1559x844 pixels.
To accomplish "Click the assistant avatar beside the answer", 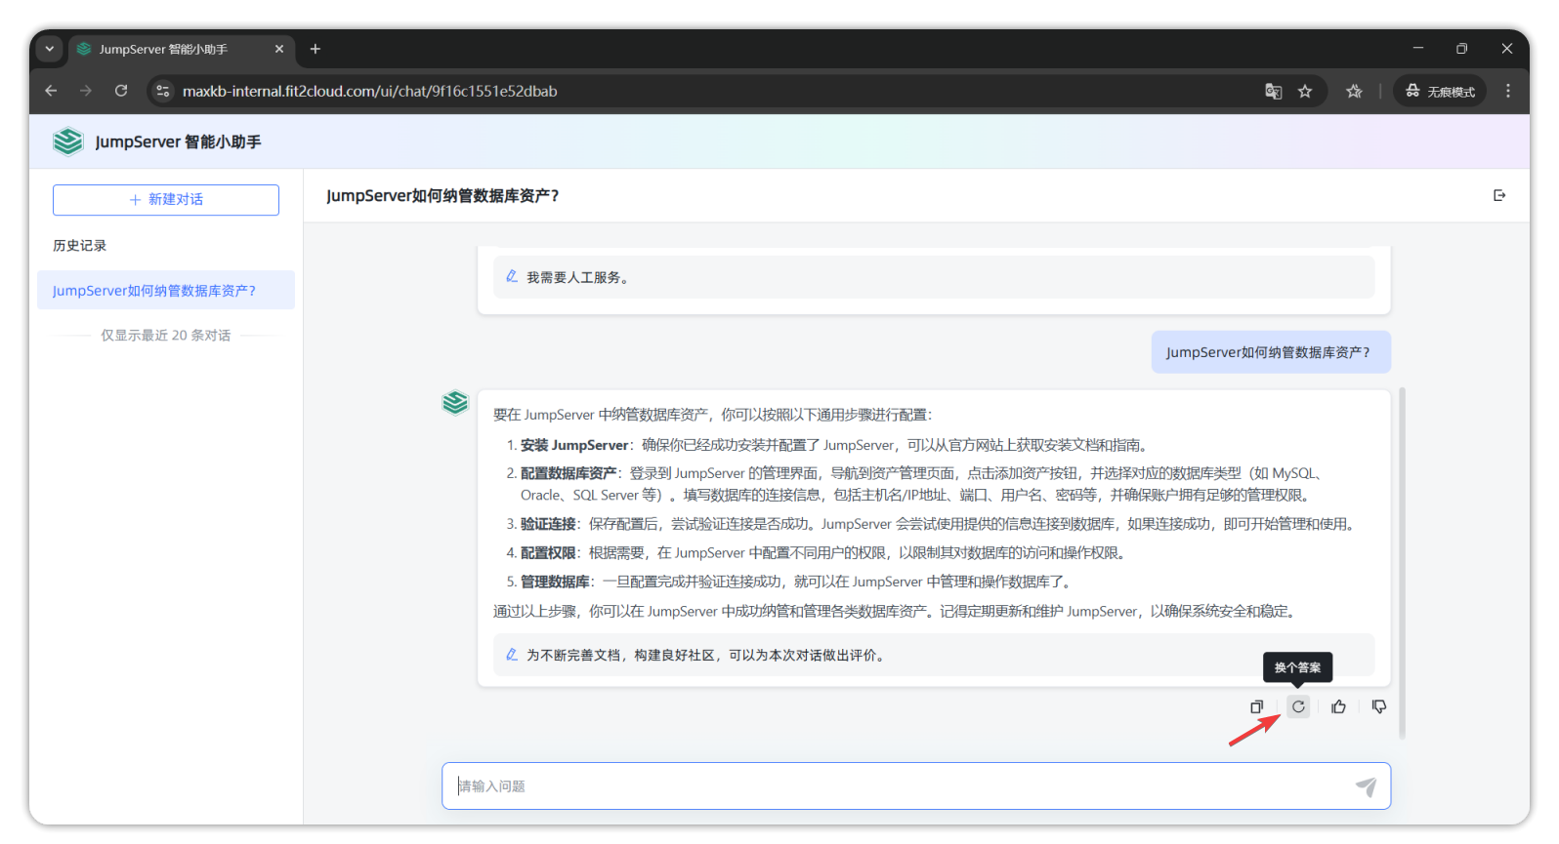I will (455, 402).
